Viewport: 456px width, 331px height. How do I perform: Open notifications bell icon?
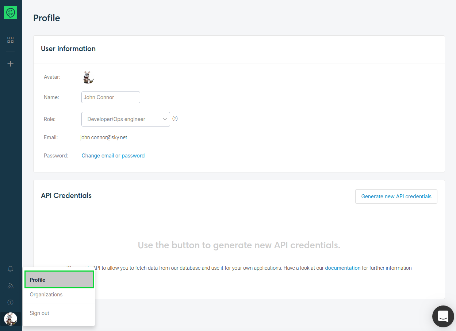coord(11,269)
